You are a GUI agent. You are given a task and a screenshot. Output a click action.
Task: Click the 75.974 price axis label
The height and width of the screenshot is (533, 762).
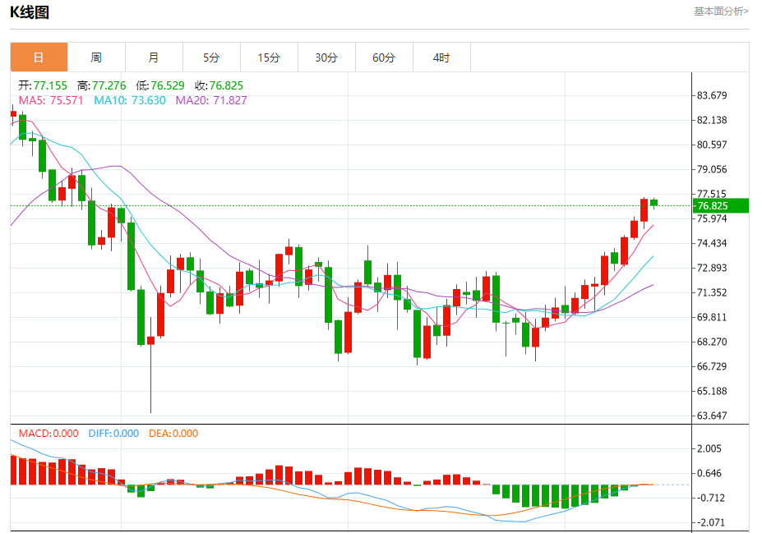[x=712, y=218]
